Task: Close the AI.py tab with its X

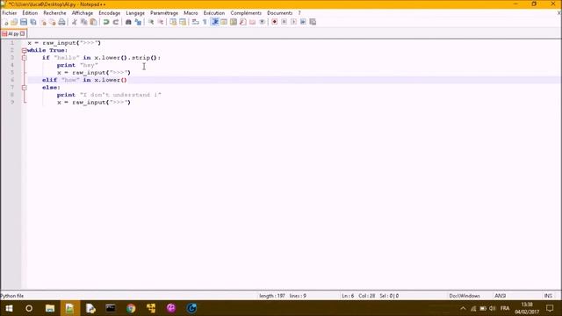Action: click(23, 33)
